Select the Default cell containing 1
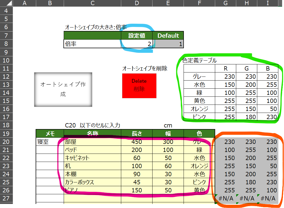 pos(168,44)
